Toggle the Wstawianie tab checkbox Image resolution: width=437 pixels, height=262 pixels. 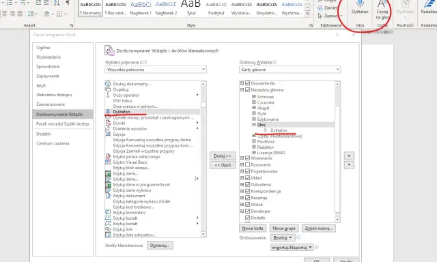point(247,158)
